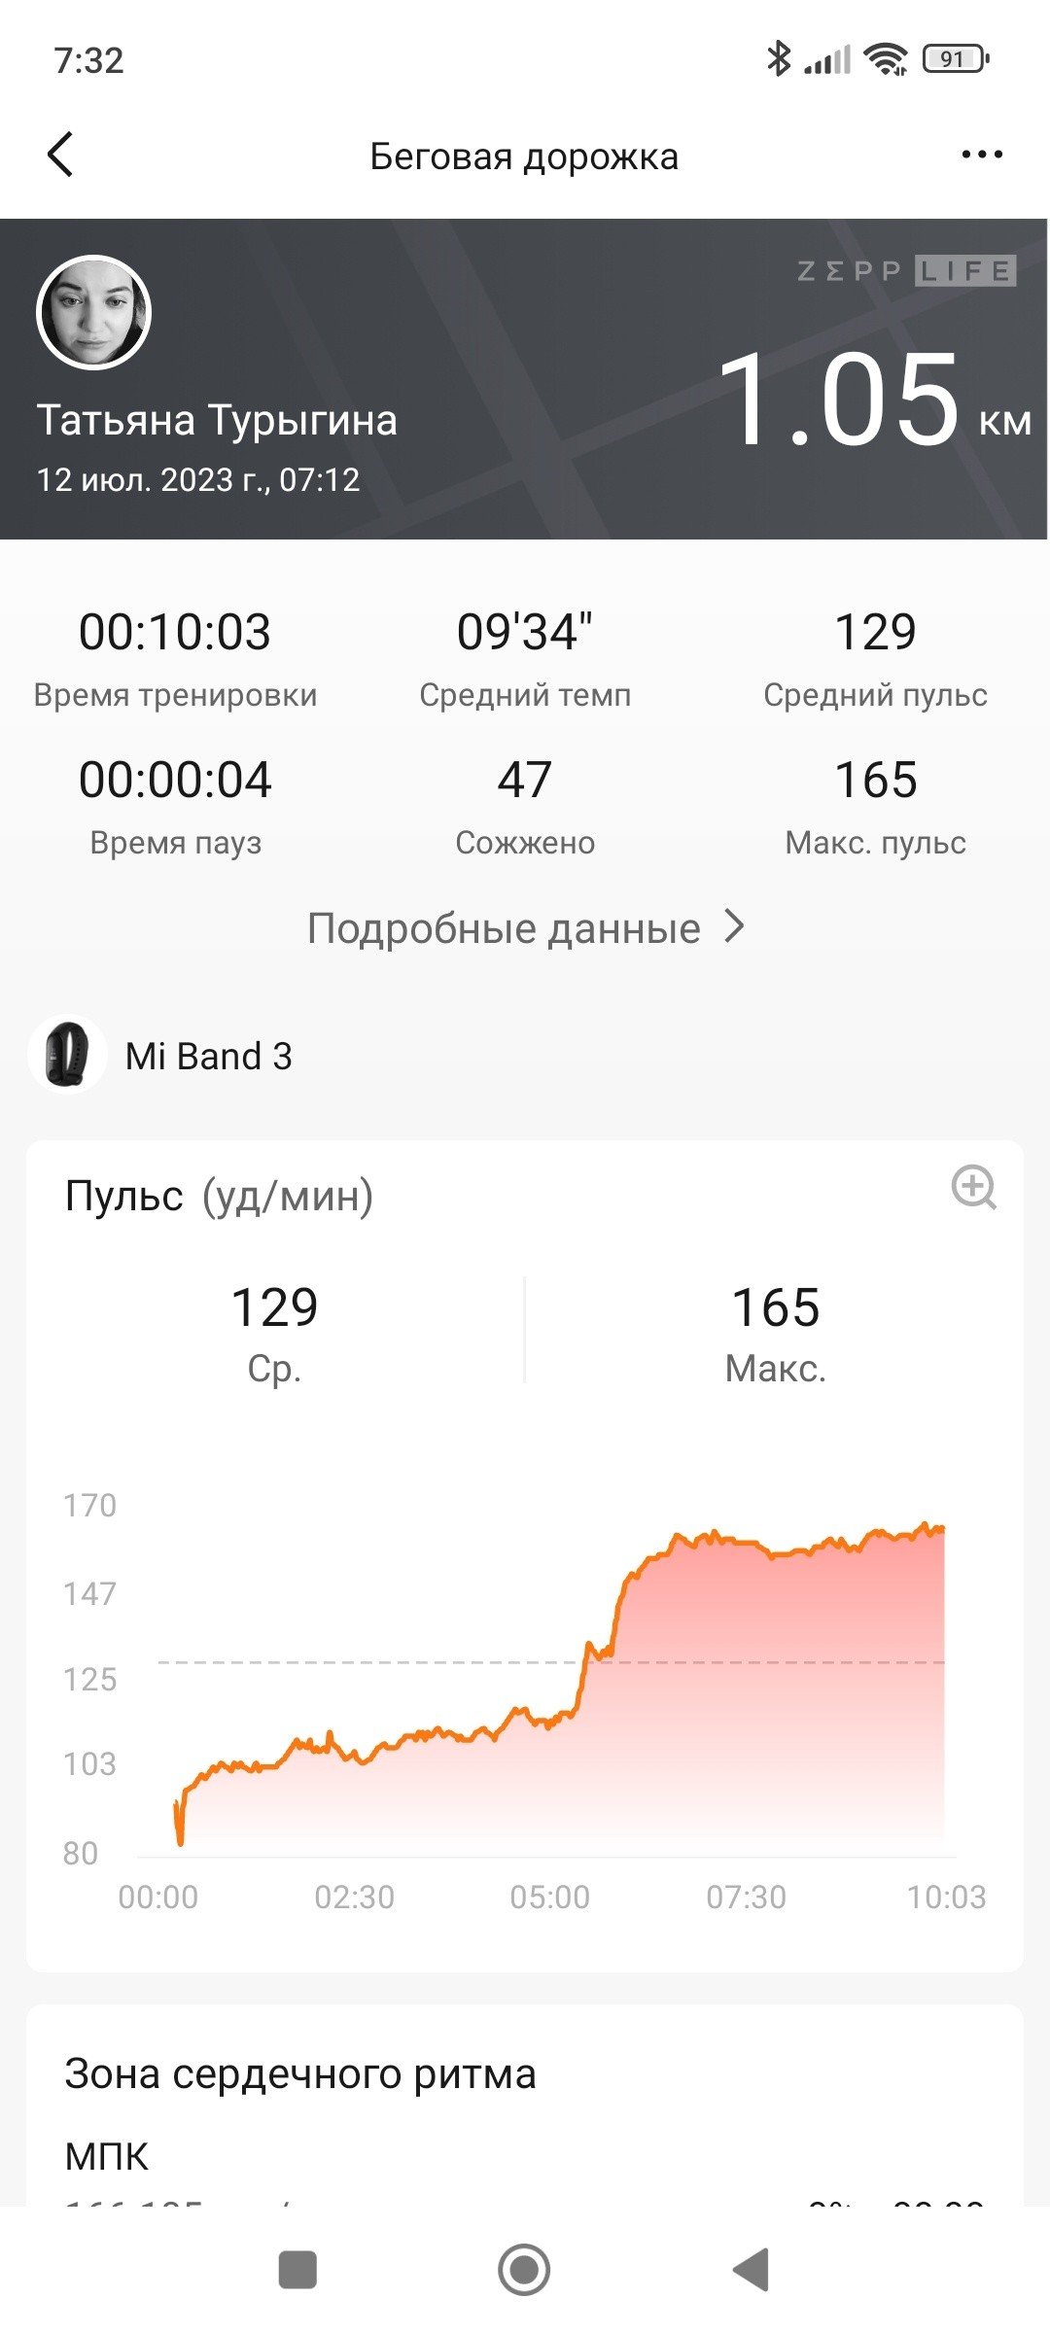Tap the Mi Band 3 device label

pyautogui.click(x=209, y=1056)
